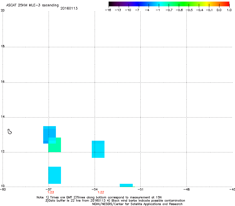This screenshot has height=206, width=235.
Task: Click the blue data block straddling -57 longitude above 12N
Action: pos(50,135)
